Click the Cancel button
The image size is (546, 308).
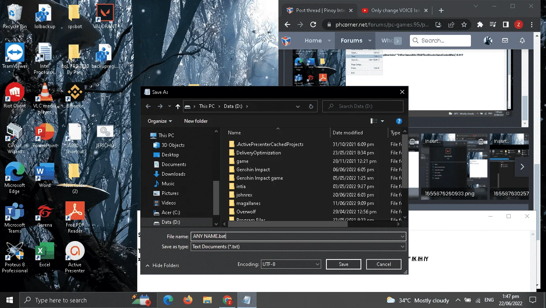tap(384, 264)
